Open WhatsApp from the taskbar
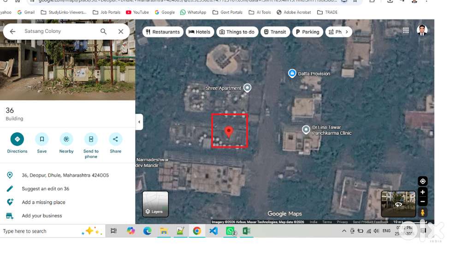 (230, 231)
